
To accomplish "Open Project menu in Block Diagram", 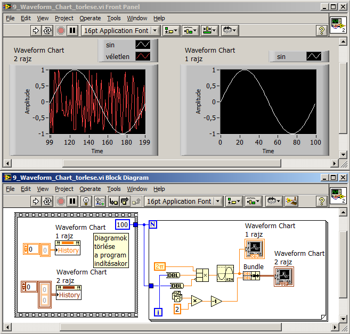I will (64, 189).
